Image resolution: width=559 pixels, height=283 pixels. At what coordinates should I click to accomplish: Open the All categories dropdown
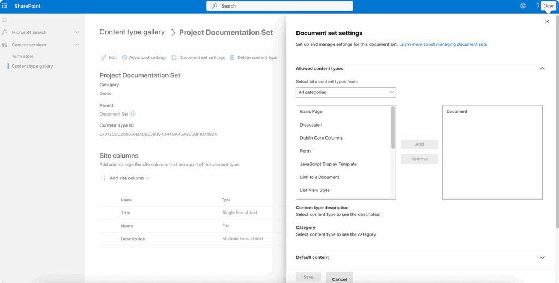pyautogui.click(x=346, y=92)
